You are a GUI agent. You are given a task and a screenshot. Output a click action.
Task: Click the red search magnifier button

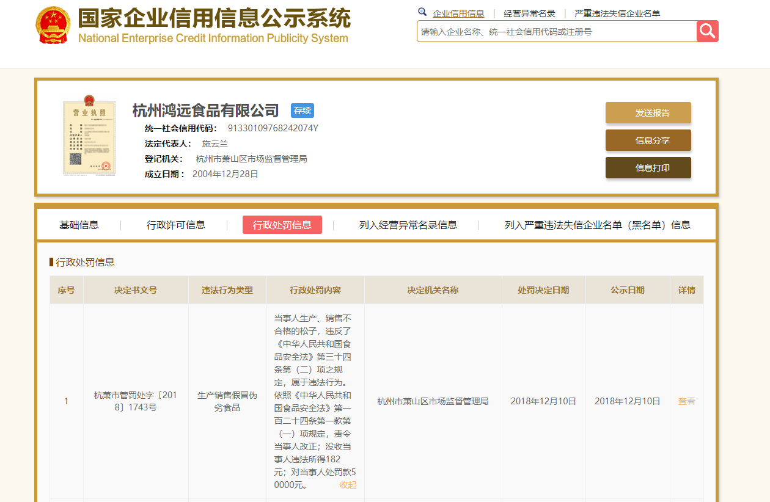(708, 31)
